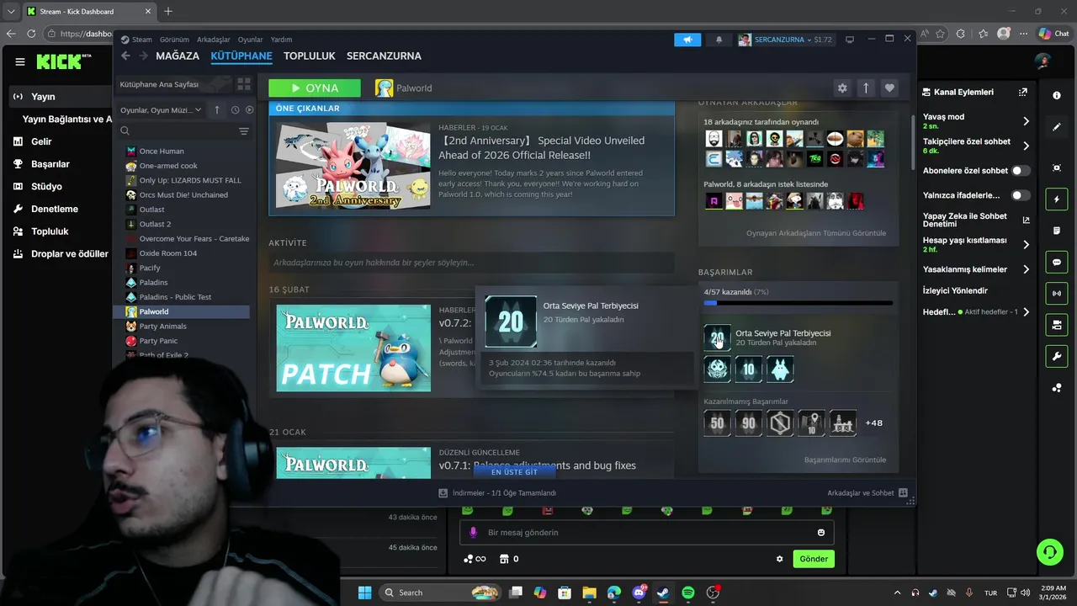Expand Hesap yaşı kısıtlaması options
The image size is (1077, 606).
[1026, 244]
